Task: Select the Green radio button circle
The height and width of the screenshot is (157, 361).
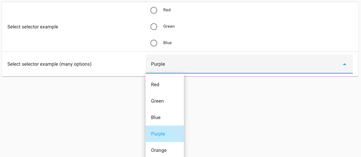Action: click(154, 27)
